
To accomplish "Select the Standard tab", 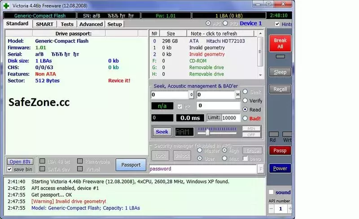I will [x=18, y=24].
